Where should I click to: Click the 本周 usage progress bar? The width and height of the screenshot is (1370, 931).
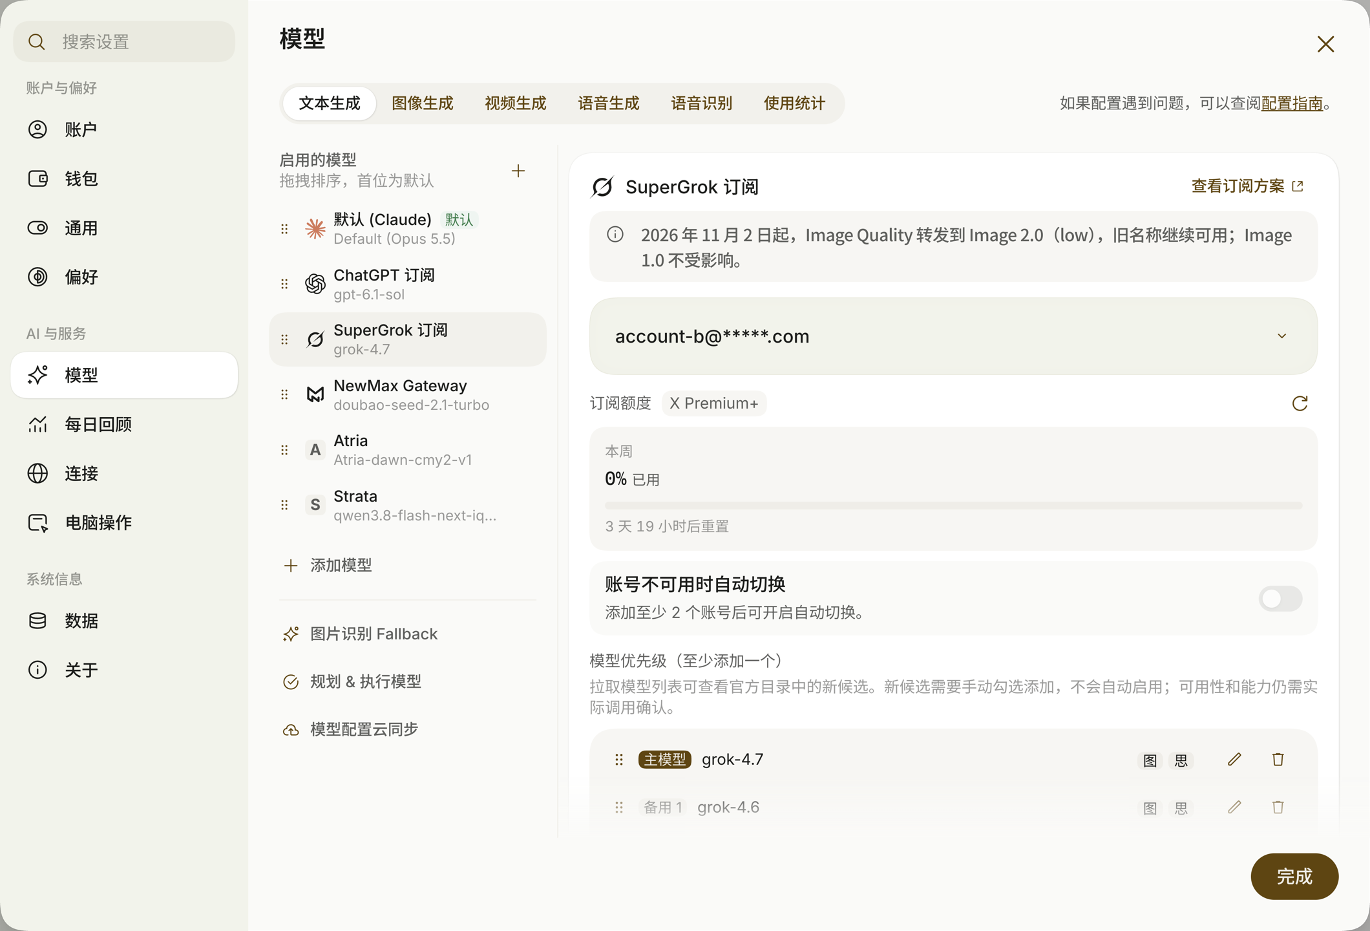click(953, 506)
